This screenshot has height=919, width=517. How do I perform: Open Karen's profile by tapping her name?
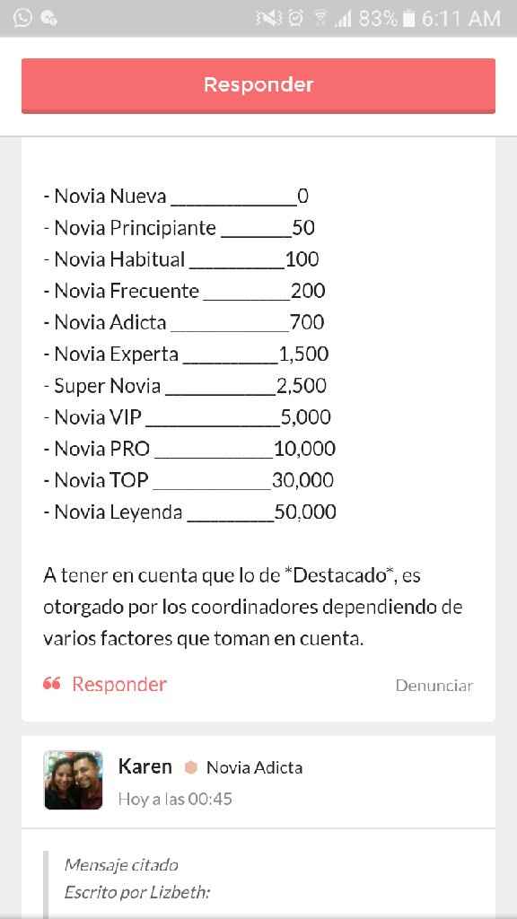(145, 766)
